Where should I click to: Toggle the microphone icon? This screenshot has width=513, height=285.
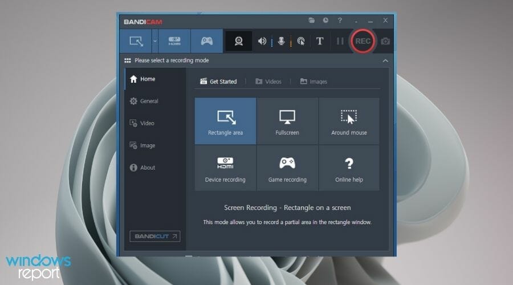281,41
